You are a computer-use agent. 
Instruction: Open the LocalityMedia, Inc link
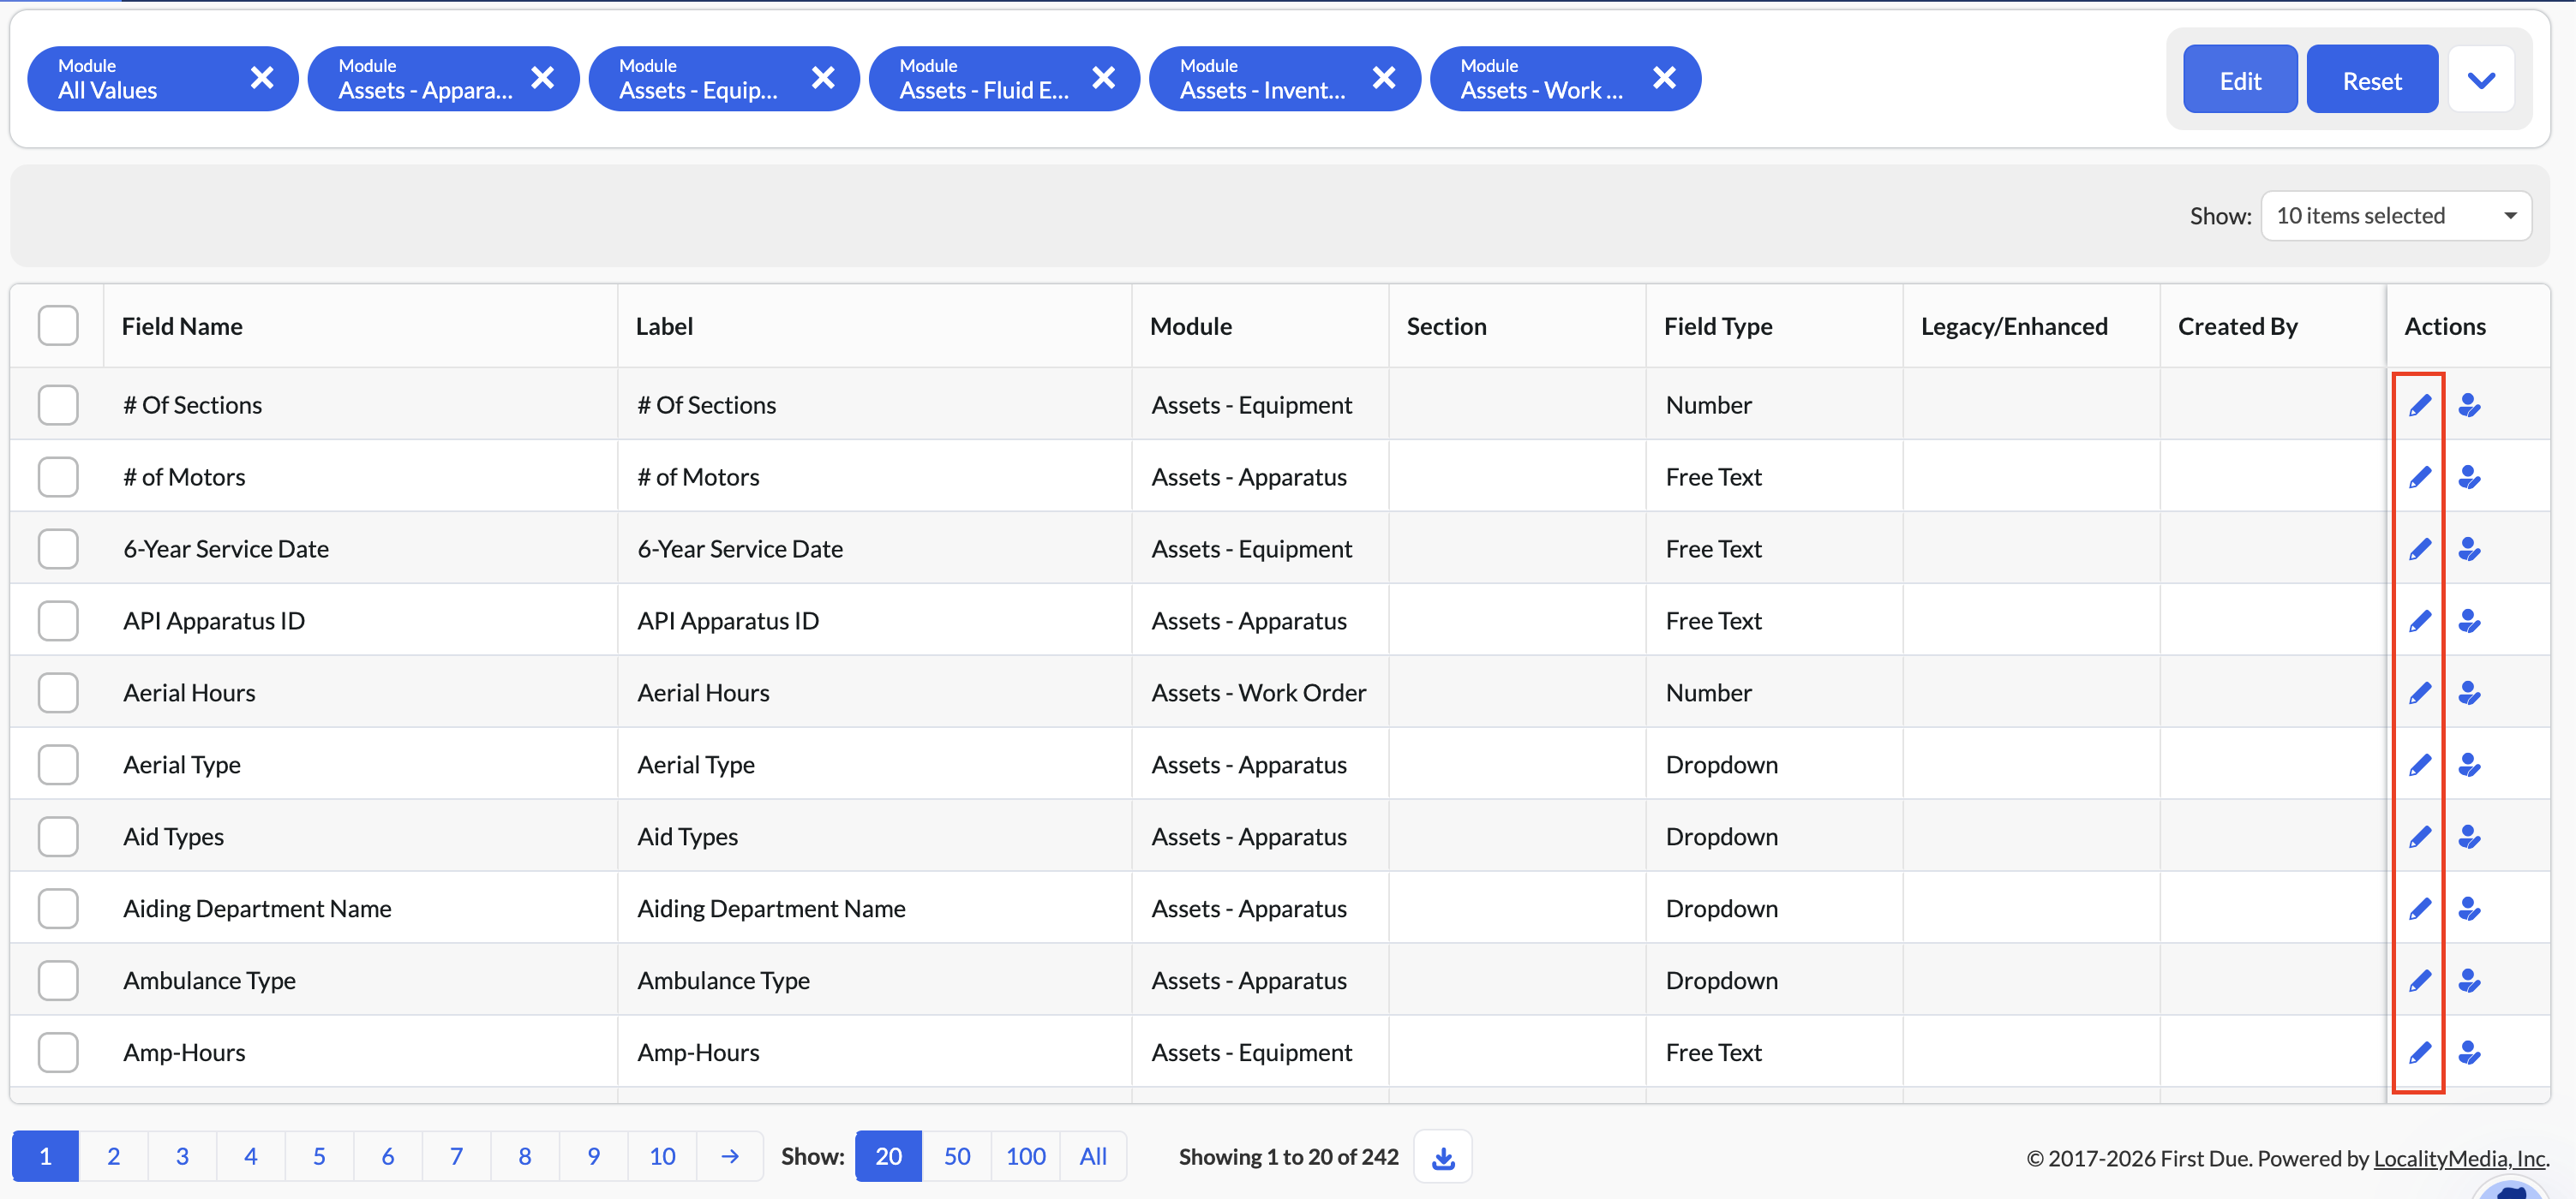click(x=2459, y=1158)
